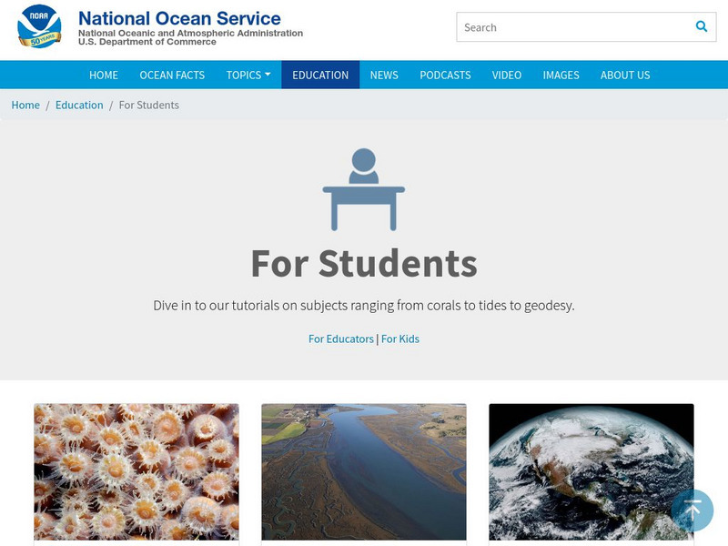The height and width of the screenshot is (546, 728).
Task: Follow the For Kids link
Action: click(x=400, y=339)
